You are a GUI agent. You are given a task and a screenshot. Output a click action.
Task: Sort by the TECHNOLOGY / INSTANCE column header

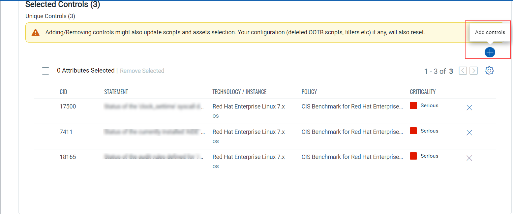[239, 92]
